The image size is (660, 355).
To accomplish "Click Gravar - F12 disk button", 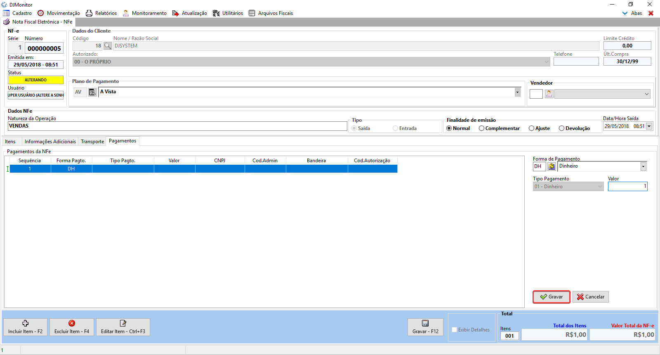I will pyautogui.click(x=425, y=327).
